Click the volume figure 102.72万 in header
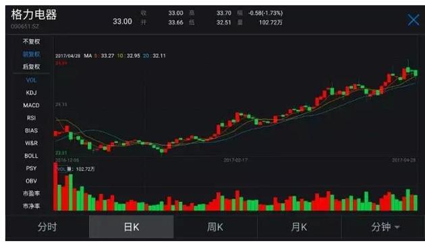Screen dimensions: 425x247 pos(271,22)
